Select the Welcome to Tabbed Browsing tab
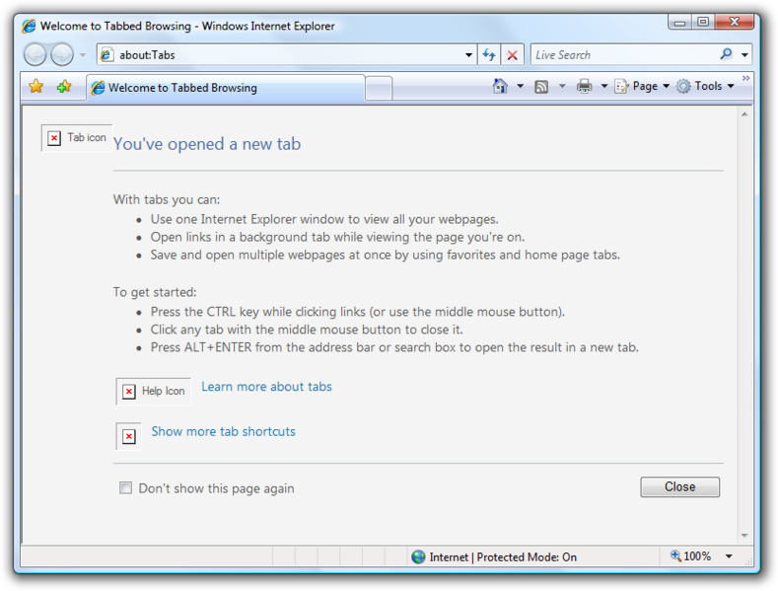Viewport: 778px width, 591px height. click(226, 88)
